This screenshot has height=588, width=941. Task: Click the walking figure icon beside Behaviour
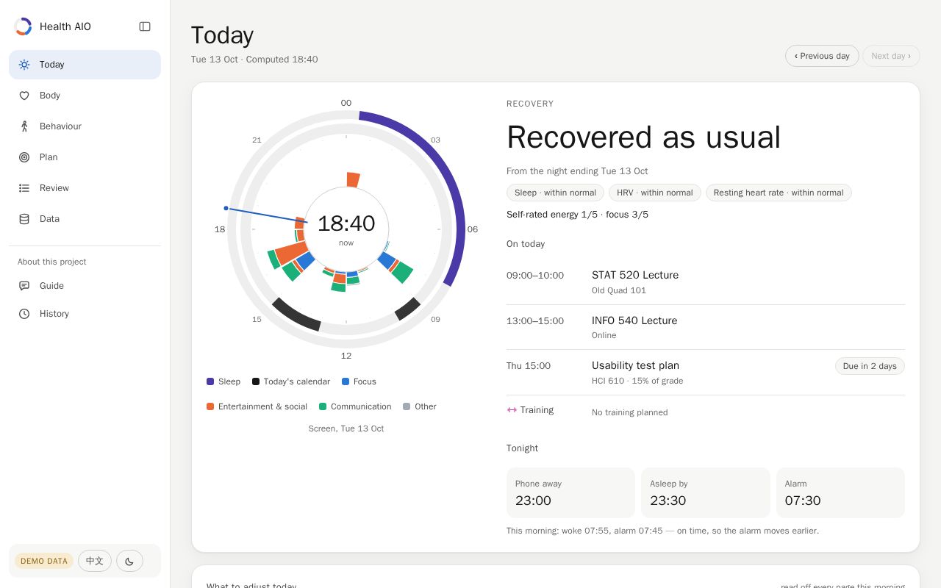point(24,126)
